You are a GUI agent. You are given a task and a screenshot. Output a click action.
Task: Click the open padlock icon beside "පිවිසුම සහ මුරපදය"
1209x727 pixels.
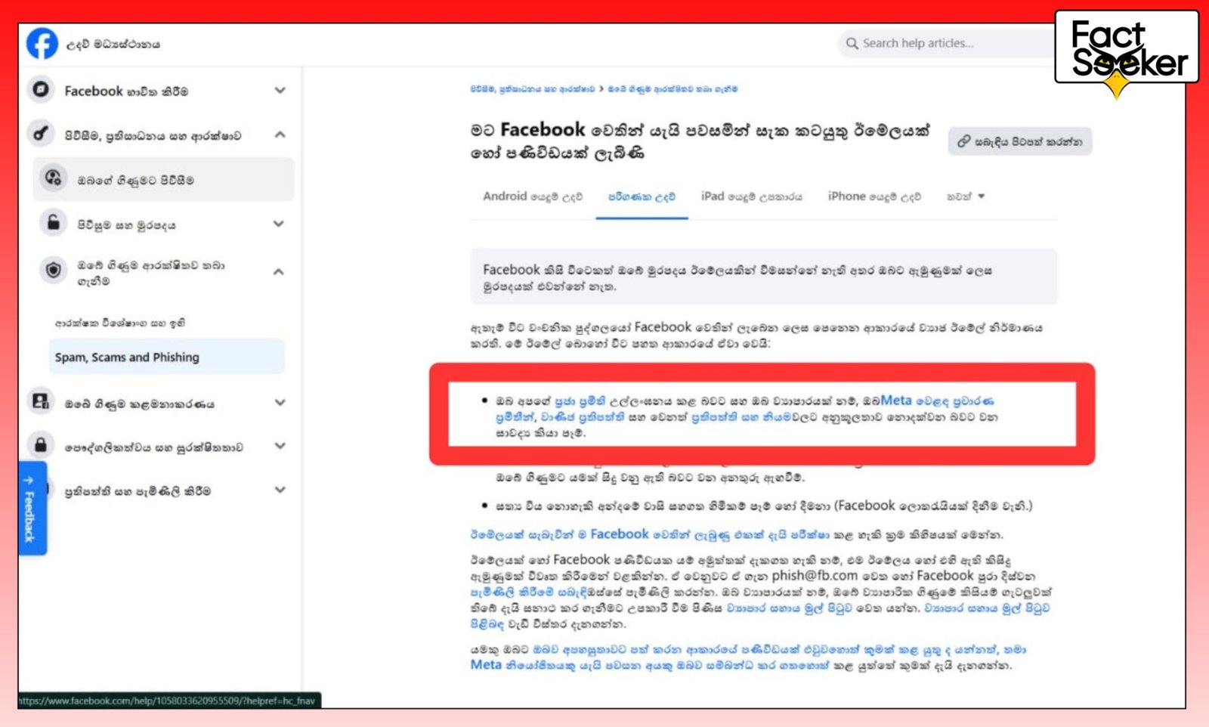pos(54,223)
